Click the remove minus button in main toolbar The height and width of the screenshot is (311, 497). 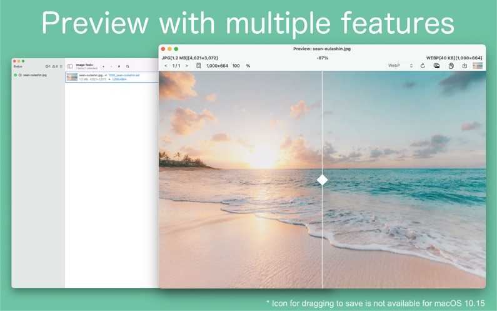111,66
